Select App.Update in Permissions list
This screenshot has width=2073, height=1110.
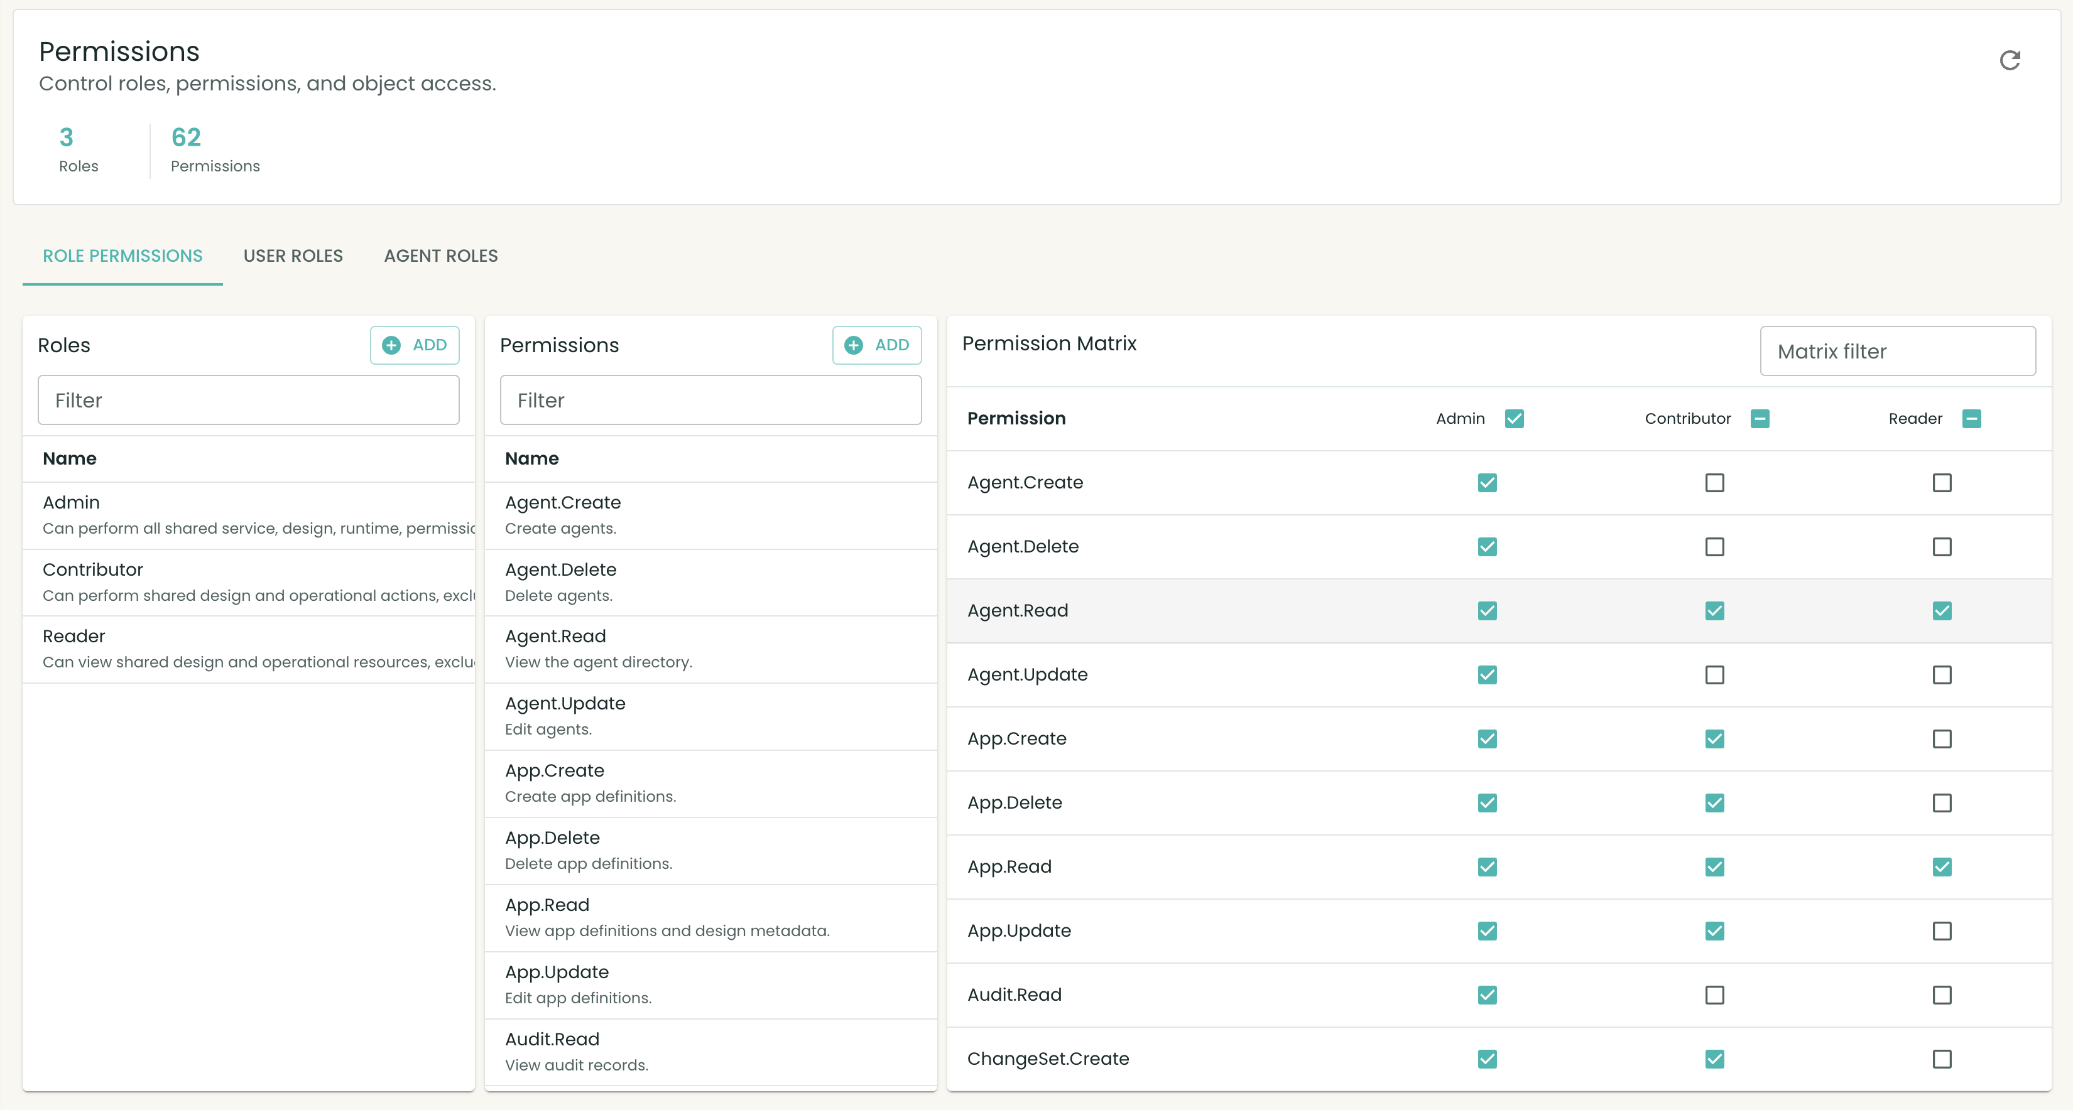(710, 985)
